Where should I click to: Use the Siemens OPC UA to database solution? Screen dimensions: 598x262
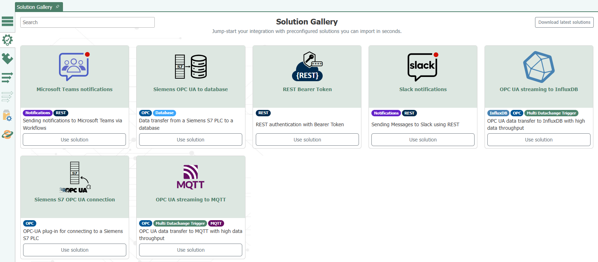coord(190,140)
